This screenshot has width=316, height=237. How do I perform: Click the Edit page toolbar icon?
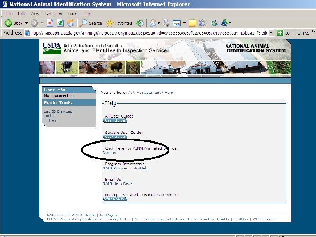pyautogui.click(x=177, y=23)
